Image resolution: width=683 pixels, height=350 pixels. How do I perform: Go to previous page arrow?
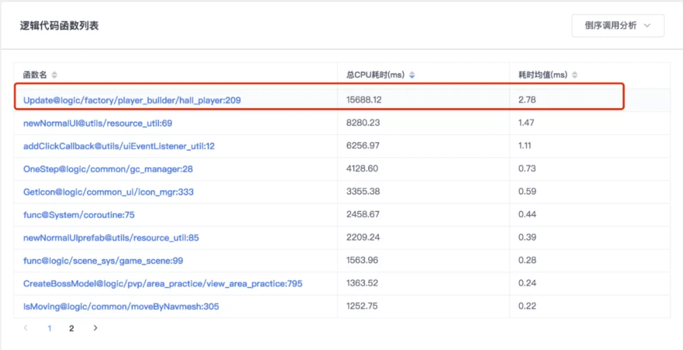pyautogui.click(x=26, y=328)
